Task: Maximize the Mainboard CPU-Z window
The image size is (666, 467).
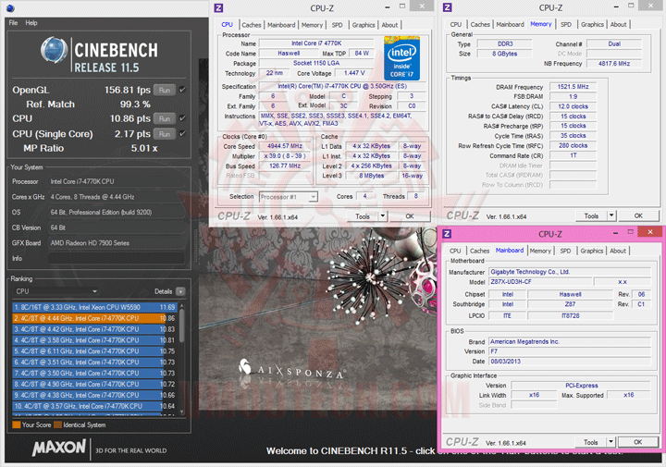Action: pos(630,232)
